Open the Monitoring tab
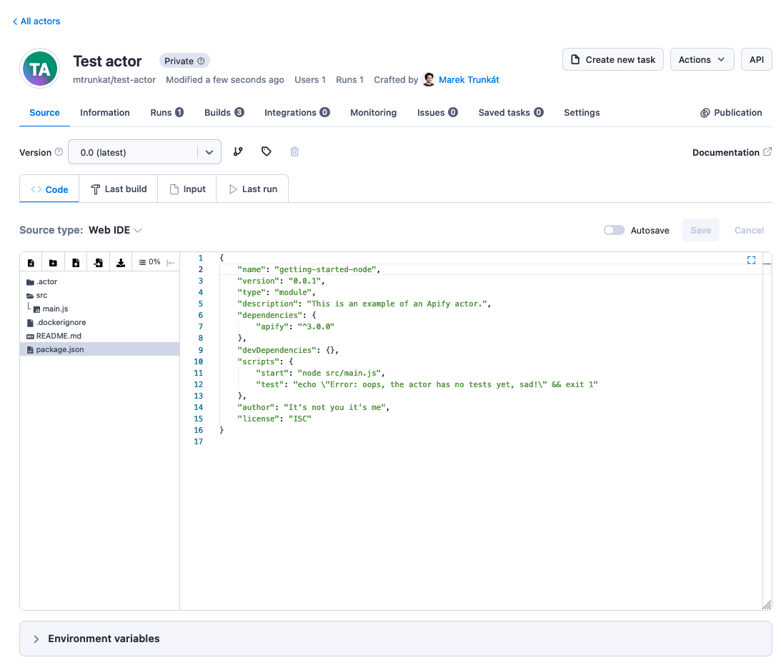Viewport: 781px width, 665px height. coord(373,112)
